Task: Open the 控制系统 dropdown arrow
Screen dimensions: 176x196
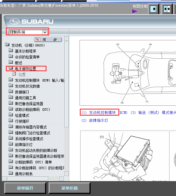Action: [45, 32]
